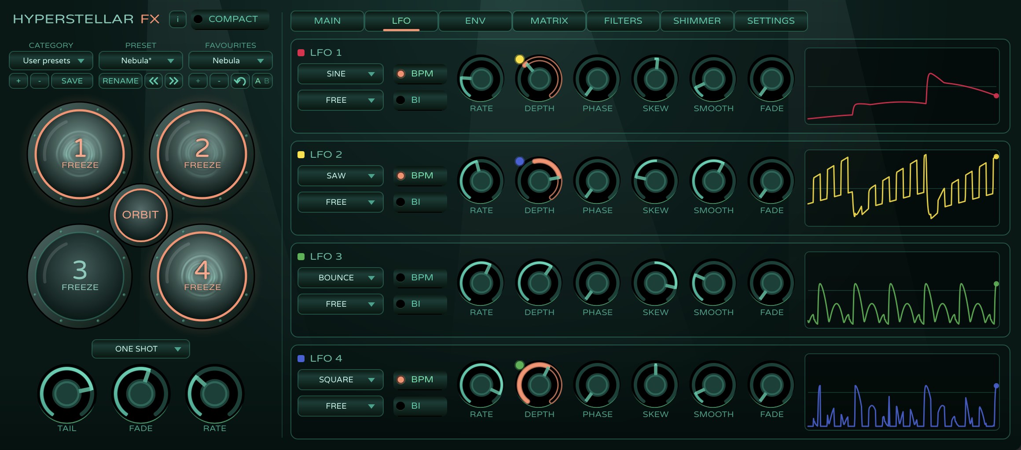The image size is (1021, 450).
Task: Open the info button beside Hyperstellar FX
Action: [x=178, y=19]
